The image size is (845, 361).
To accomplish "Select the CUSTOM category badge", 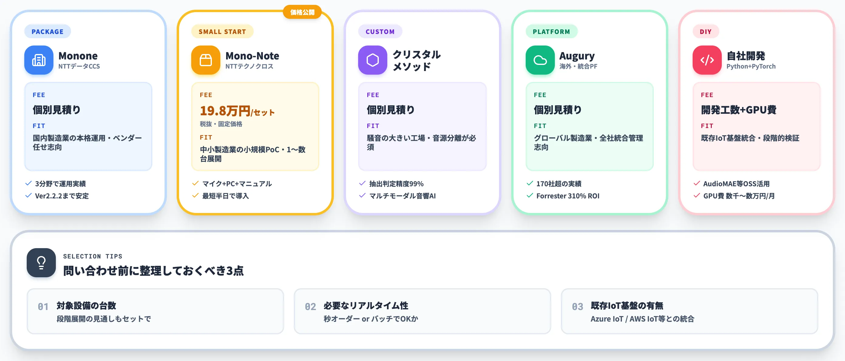I will [380, 32].
